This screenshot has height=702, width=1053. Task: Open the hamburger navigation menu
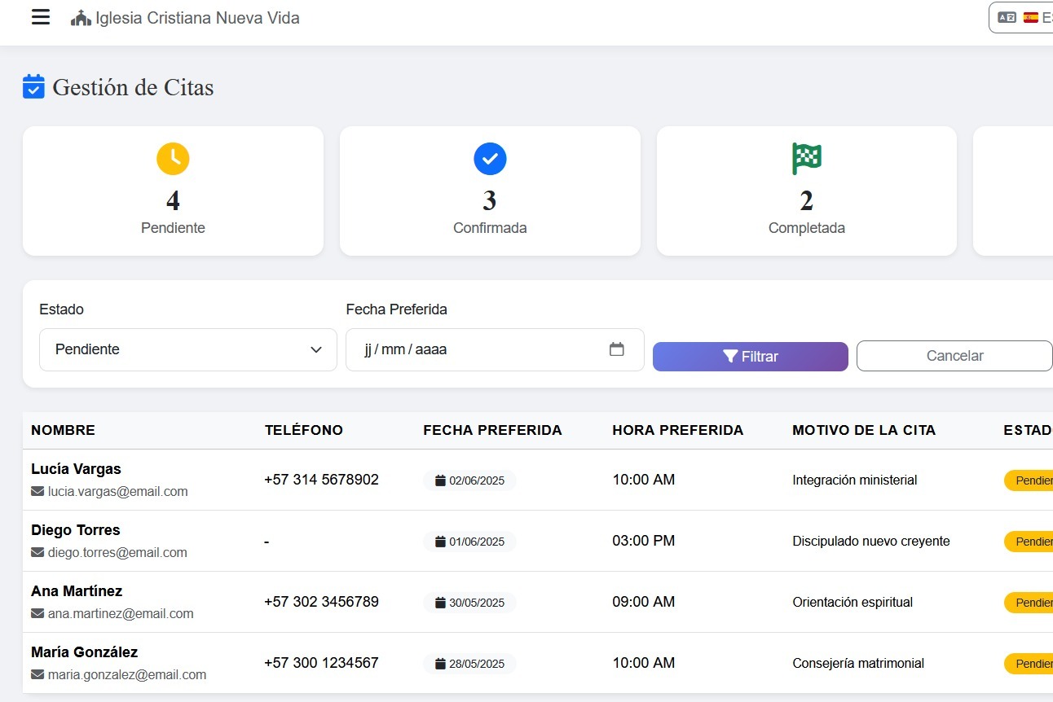[x=41, y=17]
